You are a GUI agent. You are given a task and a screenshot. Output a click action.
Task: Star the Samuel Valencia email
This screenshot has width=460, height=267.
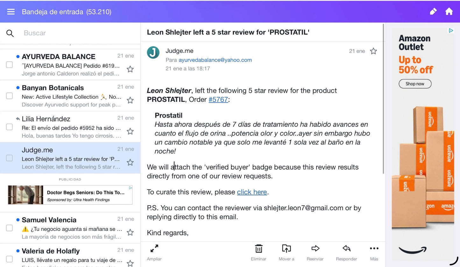(130, 232)
